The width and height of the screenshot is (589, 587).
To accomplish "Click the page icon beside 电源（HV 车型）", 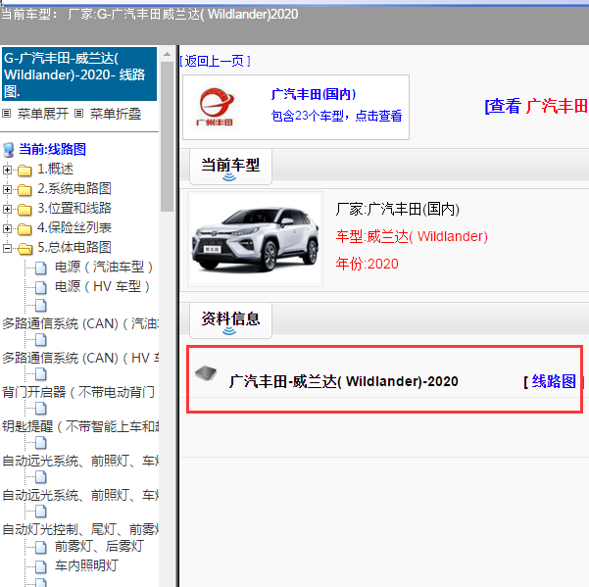I will pos(41,288).
